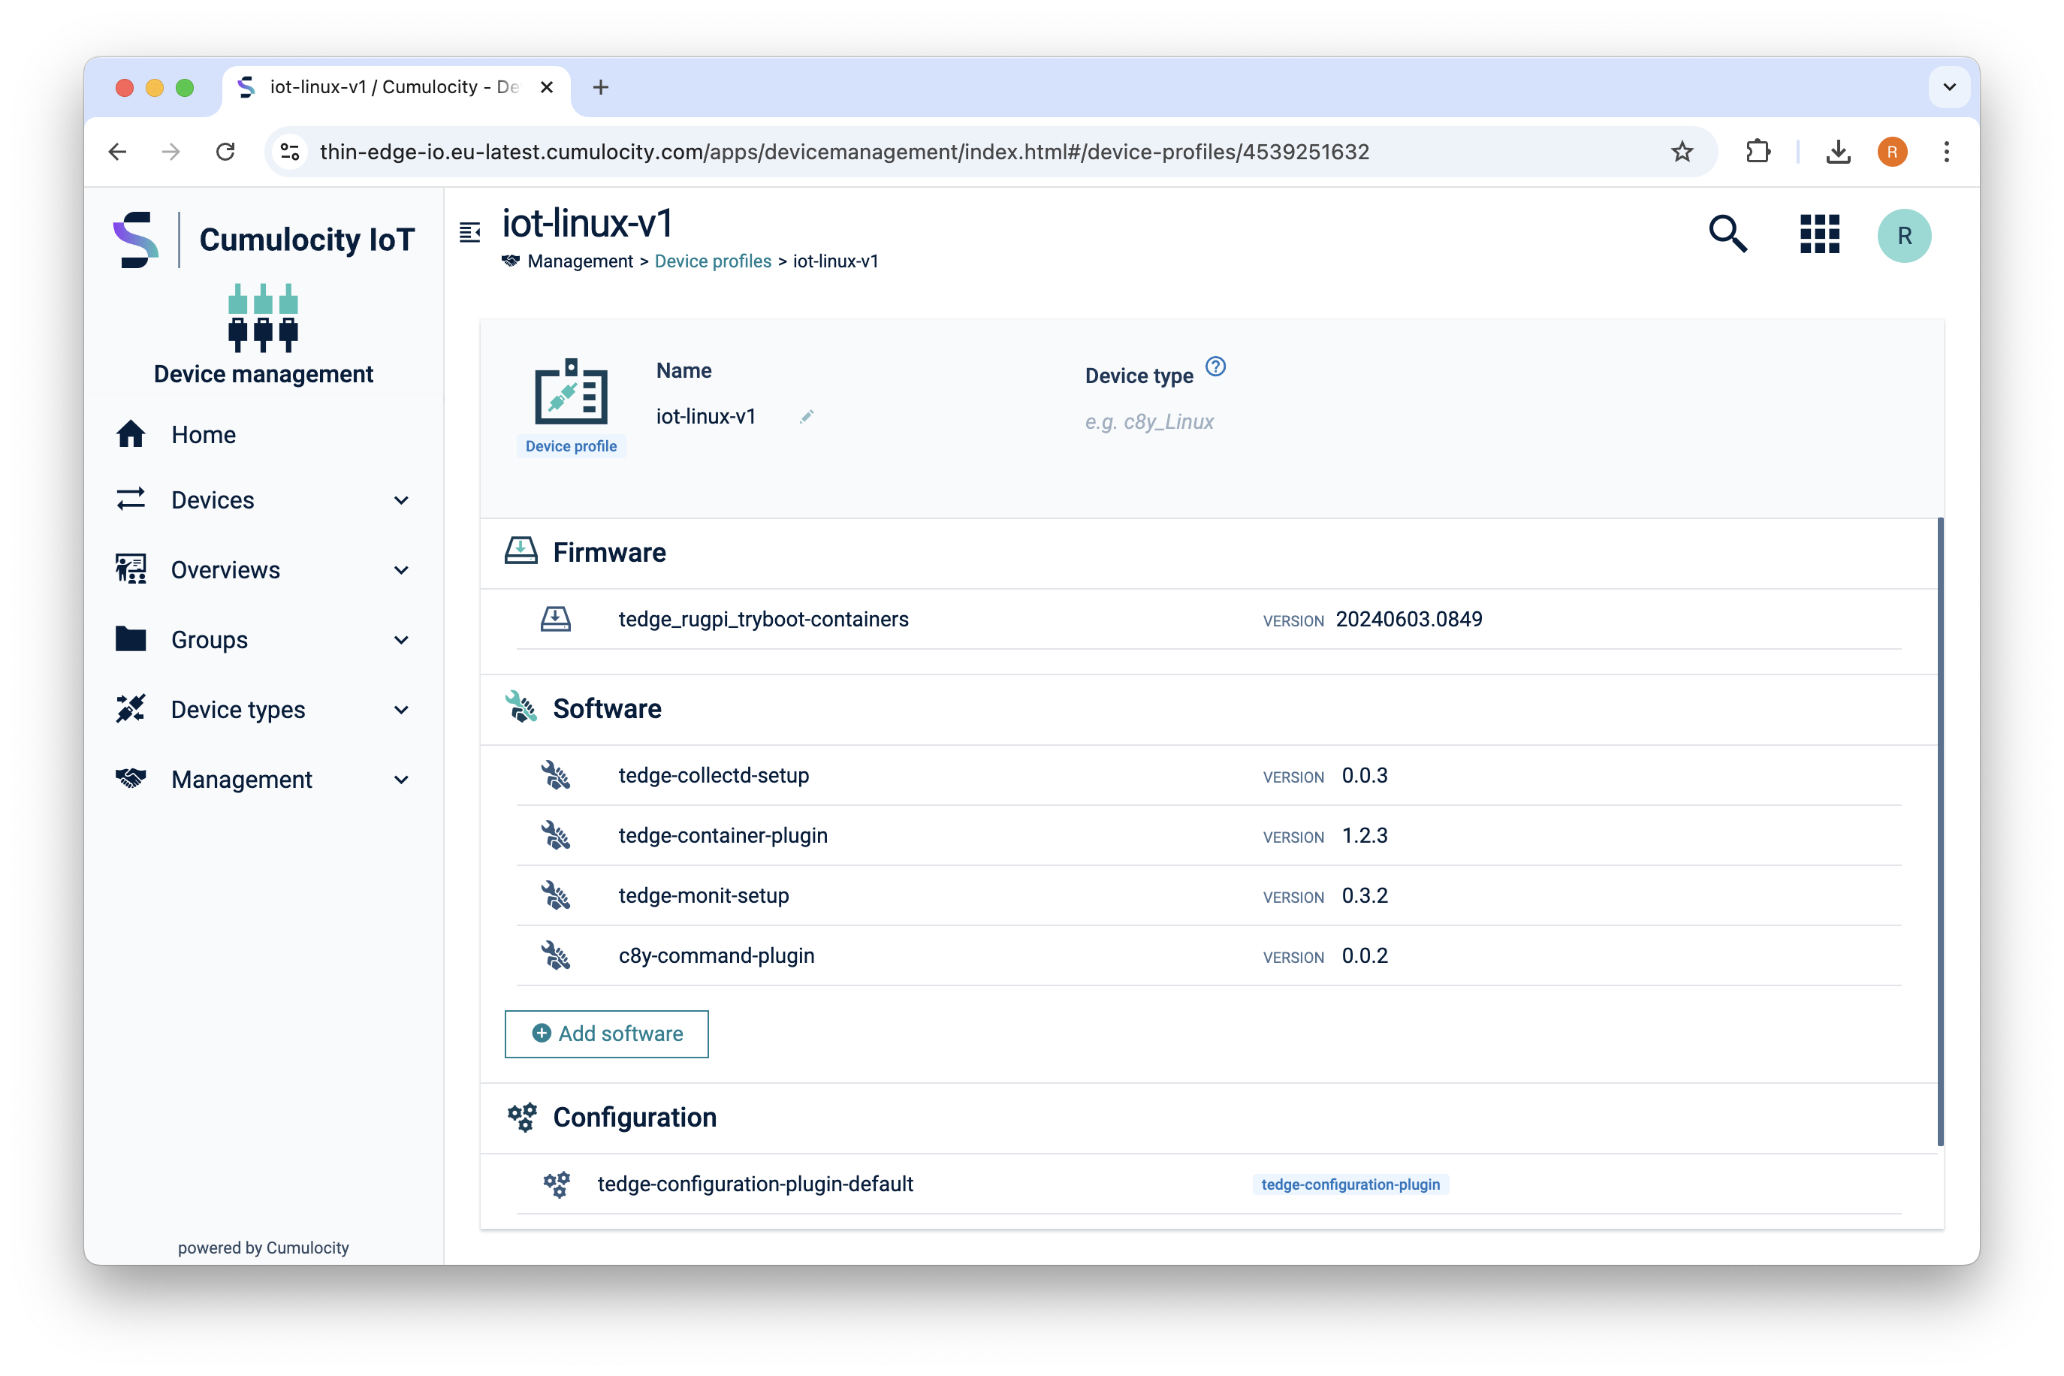Image resolution: width=2064 pixels, height=1376 pixels.
Task: Expand the Management chevron
Action: coord(402,780)
